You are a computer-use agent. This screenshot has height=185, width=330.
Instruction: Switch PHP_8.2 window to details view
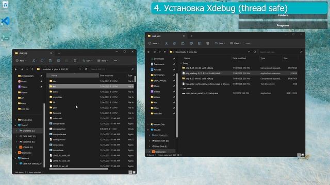coord(130,172)
